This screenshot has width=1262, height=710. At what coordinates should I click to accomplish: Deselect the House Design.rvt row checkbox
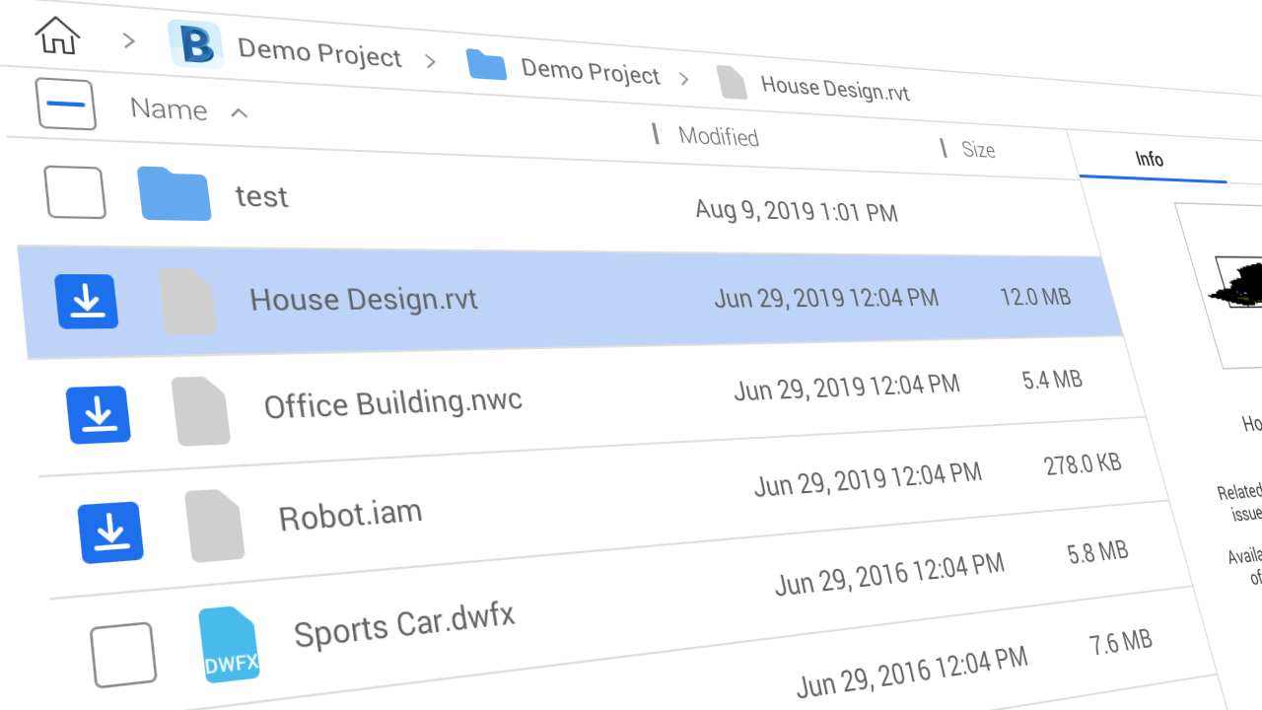click(x=87, y=301)
